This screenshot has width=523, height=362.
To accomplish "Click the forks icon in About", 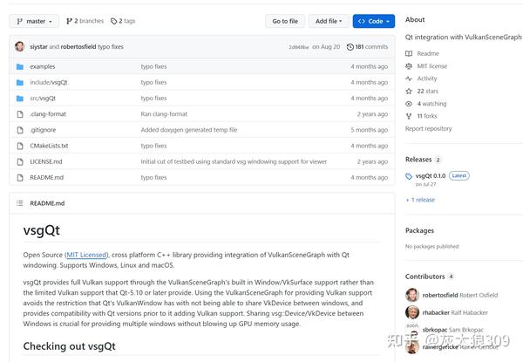I will pos(409,116).
